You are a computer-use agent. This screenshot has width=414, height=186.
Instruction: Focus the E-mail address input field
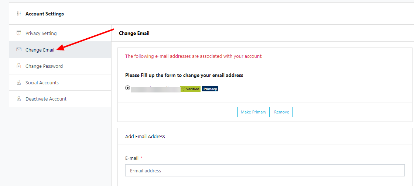265,171
